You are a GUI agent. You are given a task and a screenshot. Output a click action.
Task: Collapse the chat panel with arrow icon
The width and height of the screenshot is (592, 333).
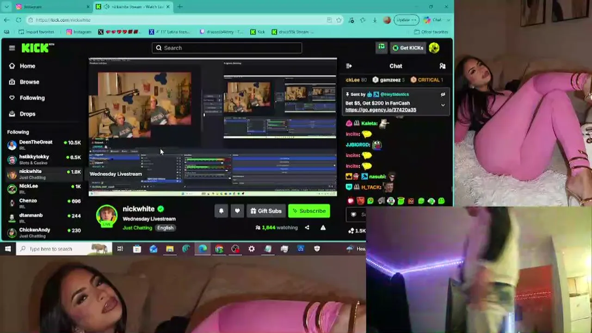(x=349, y=66)
